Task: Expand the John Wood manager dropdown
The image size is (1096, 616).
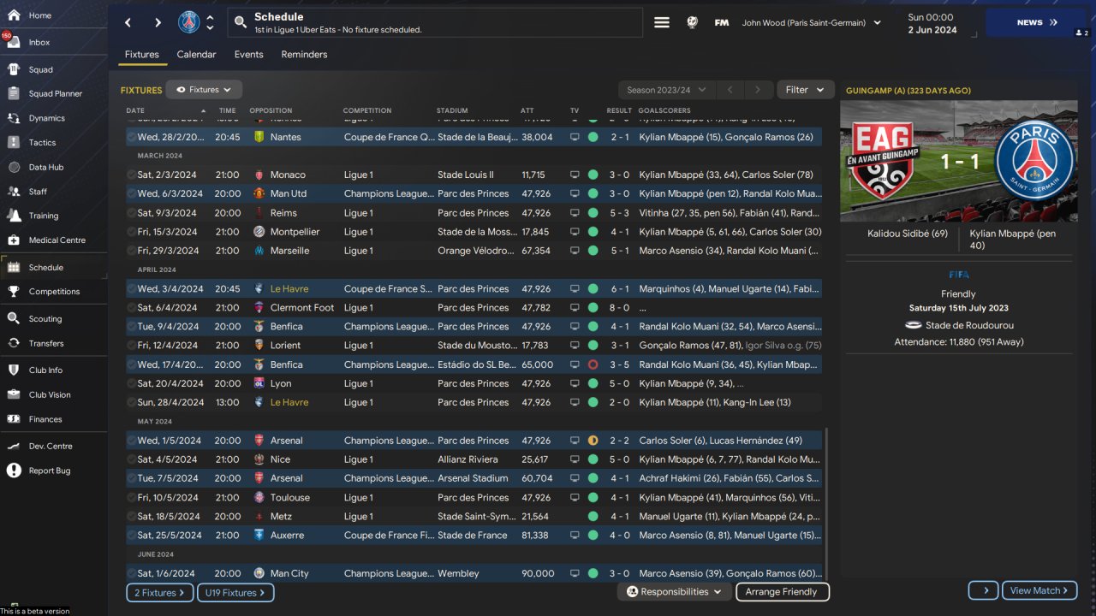Action: coord(811,23)
